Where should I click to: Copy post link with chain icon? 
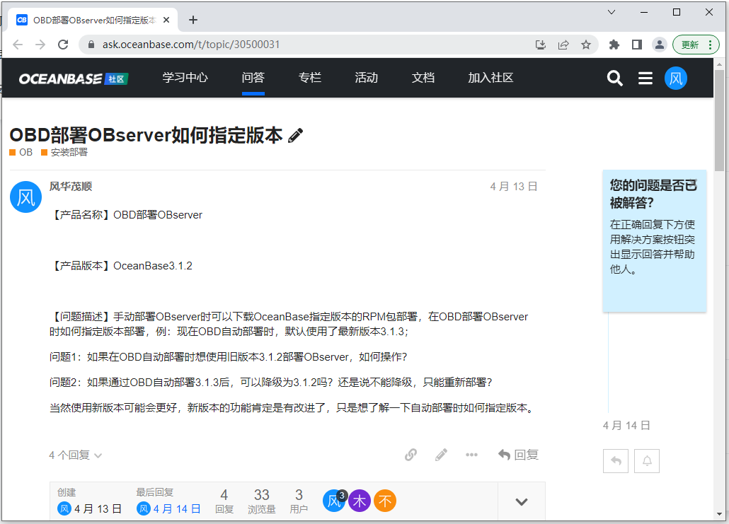(x=411, y=455)
